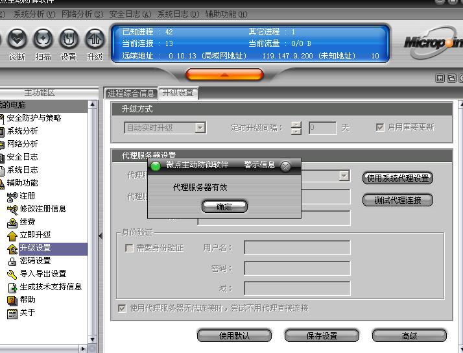Image resolution: width=463 pixels, height=353 pixels.
Task: Click the green status dot in the alert dialog
Action: point(156,166)
